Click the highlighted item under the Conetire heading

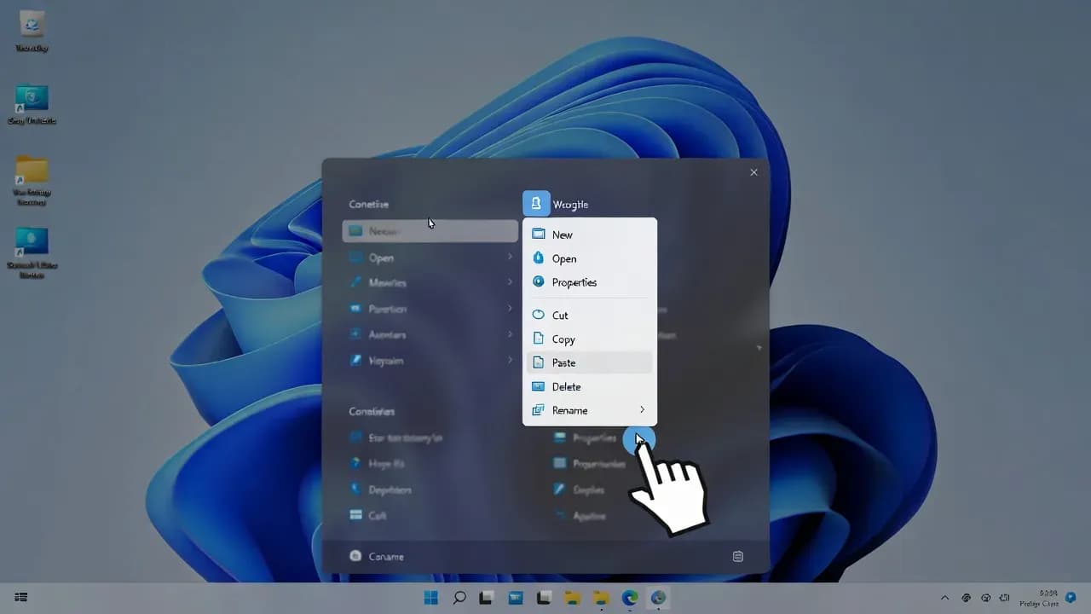(430, 230)
